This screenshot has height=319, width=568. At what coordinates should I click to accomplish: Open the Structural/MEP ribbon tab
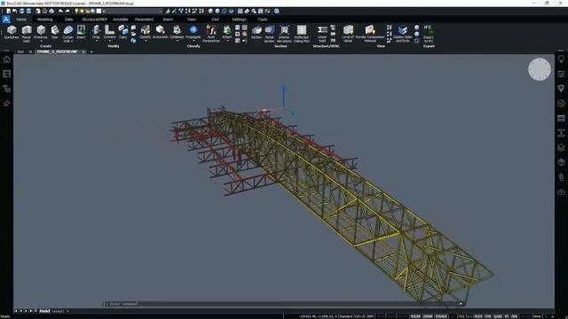[x=94, y=19]
